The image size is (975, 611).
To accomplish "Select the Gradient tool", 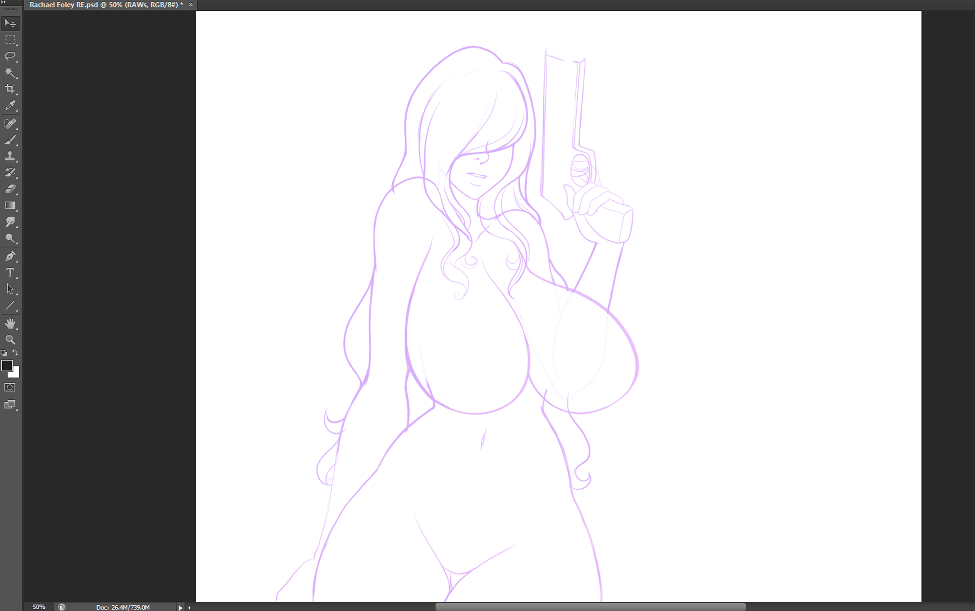I will 10,205.
